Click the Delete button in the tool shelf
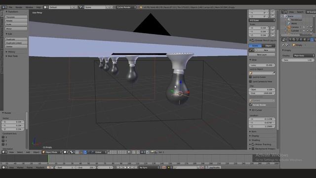This screenshot has width=316, height=178. click(16, 46)
